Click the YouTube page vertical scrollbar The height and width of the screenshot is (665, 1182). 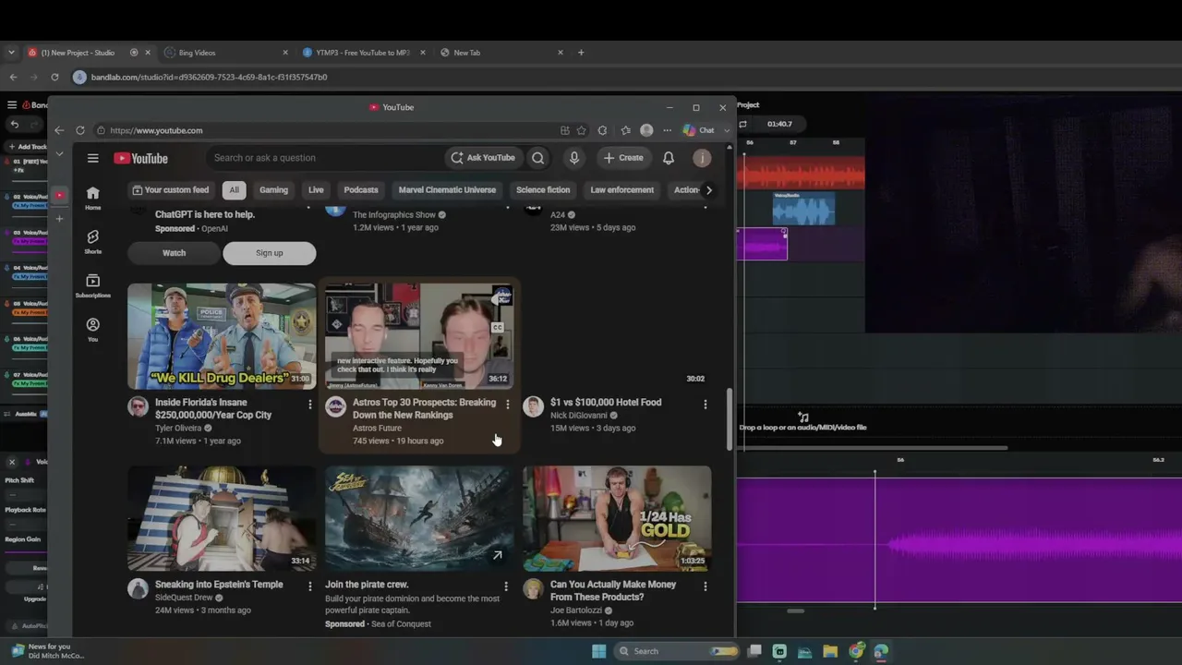click(730, 419)
